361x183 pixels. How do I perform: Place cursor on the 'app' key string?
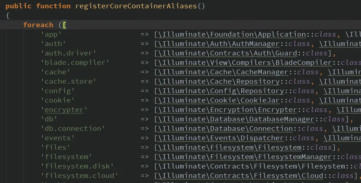click(x=51, y=34)
